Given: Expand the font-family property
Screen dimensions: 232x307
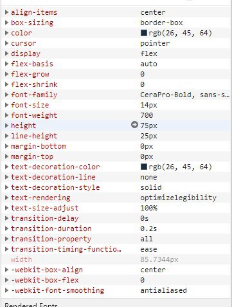Looking at the screenshot, I should coord(6,95).
